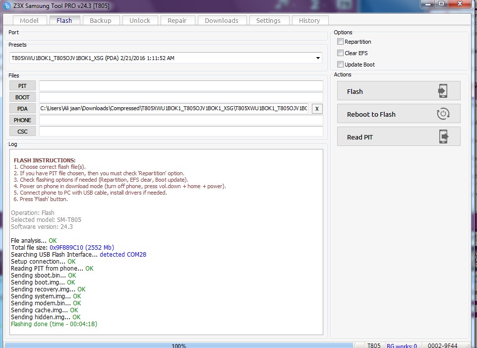This screenshot has width=477, height=348.
Task: Click the 100% progress bar
Action: pos(179,345)
